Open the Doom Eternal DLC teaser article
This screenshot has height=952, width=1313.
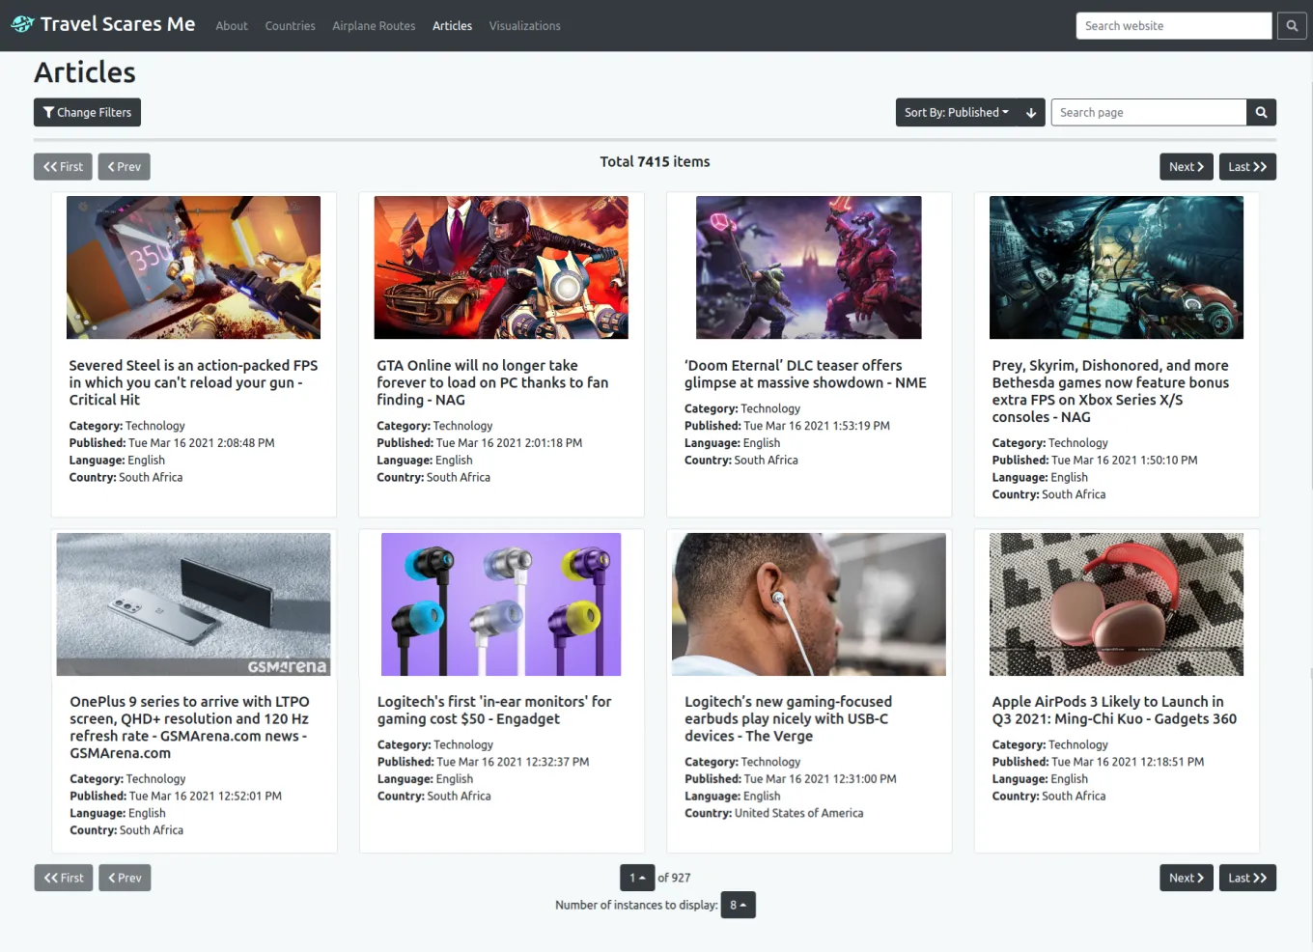[x=805, y=374]
